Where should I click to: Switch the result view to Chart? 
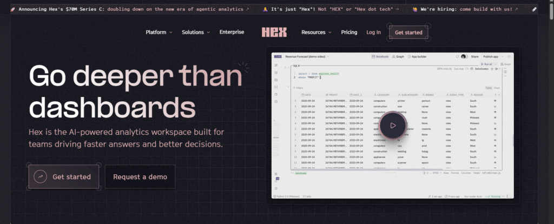click(497, 88)
